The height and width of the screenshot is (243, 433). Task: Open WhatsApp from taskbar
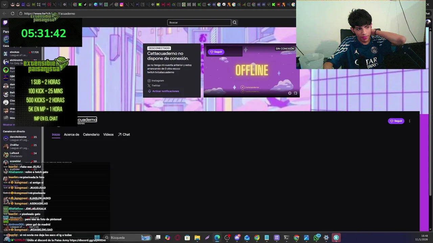[316, 238]
